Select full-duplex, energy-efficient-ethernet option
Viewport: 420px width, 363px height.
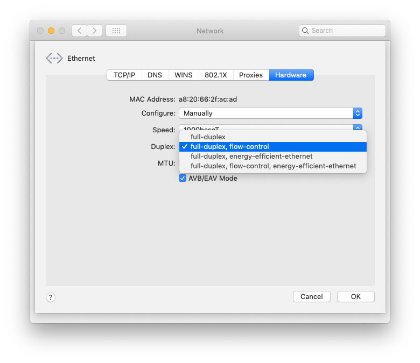coord(251,156)
